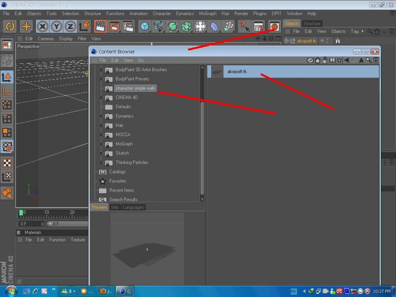Click the coordinate system cube icon
The height and width of the screenshot is (297, 396).
pyautogui.click(x=84, y=26)
